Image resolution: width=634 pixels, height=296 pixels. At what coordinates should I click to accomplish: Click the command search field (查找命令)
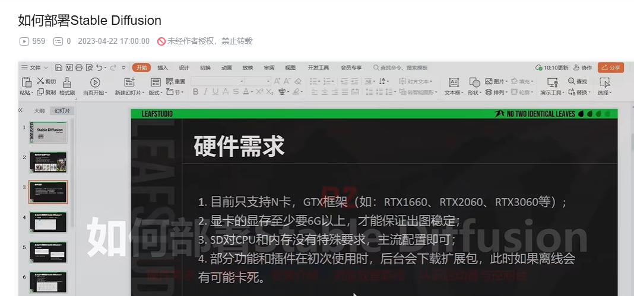400,67
